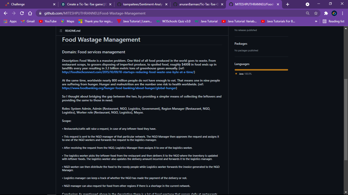Open the W3Schools Quiz v3.0 bookmark

point(173,21)
